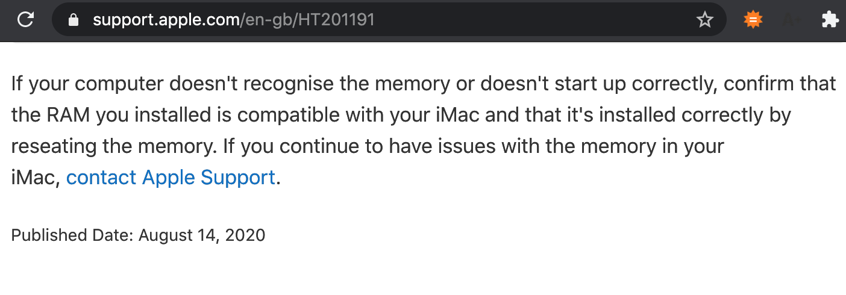Click the August 14, 2020 date text

tap(202, 235)
